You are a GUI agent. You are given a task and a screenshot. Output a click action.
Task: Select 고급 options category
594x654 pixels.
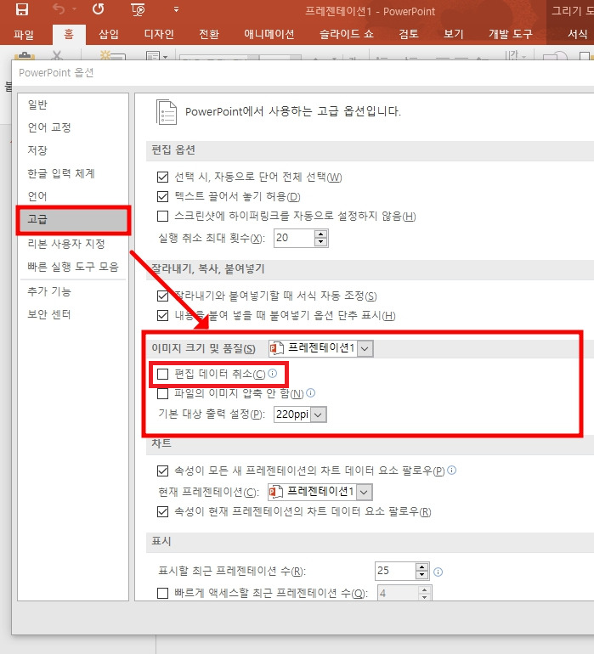tap(73, 219)
